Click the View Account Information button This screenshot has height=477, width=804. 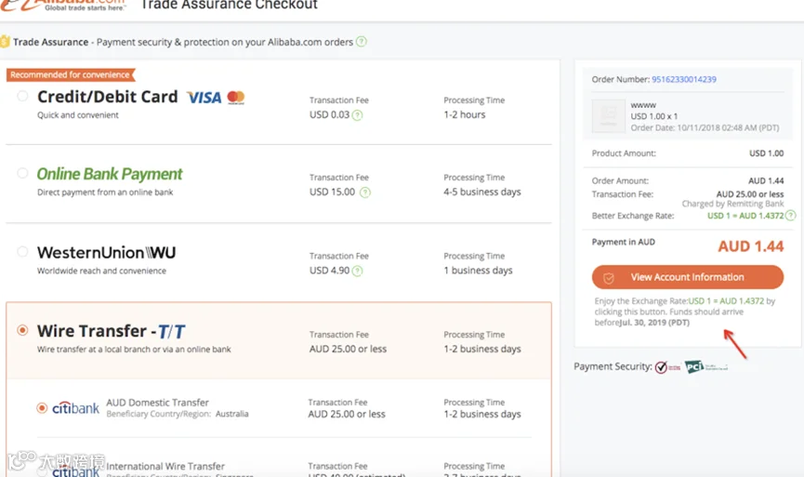point(688,277)
